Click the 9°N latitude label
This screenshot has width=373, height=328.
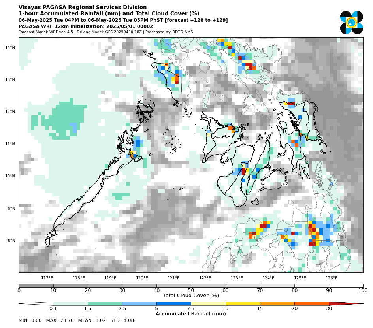point(11,208)
